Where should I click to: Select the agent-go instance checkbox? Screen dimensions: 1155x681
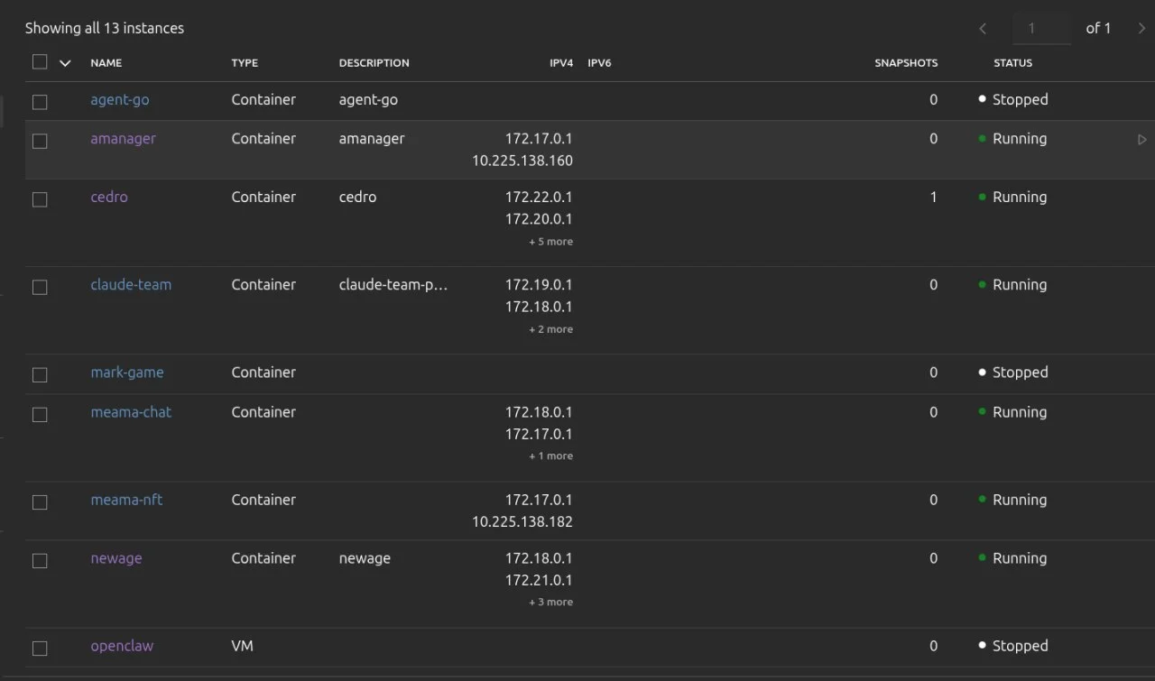[x=40, y=102]
